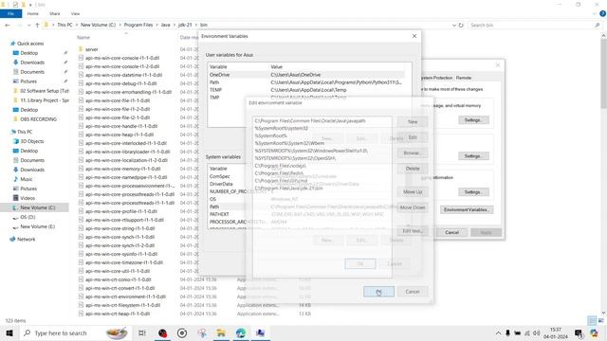The height and width of the screenshot is (341, 607).
Task: Select 'Music' in navigation pane
Action: click(27, 179)
